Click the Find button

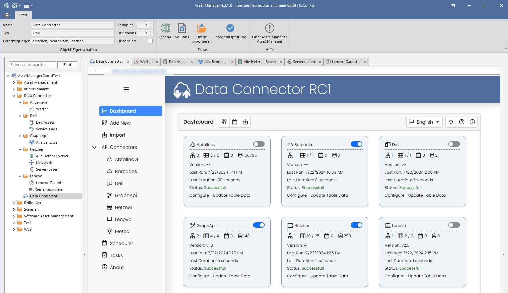[x=67, y=65]
